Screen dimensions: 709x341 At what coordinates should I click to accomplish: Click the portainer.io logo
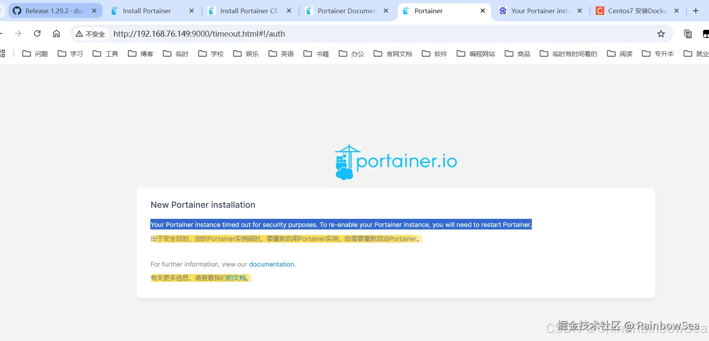tap(396, 162)
